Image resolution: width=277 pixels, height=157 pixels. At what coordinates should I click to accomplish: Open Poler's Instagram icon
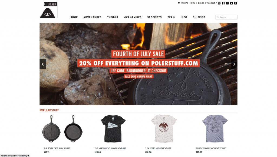pyautogui.click(x=219, y=3)
